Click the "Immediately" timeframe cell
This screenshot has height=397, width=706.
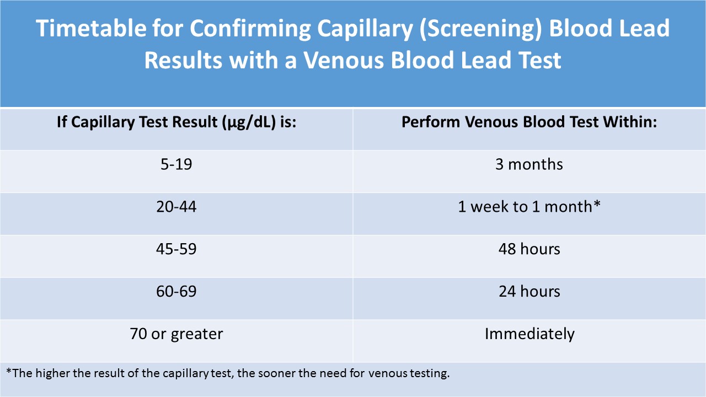tap(529, 334)
